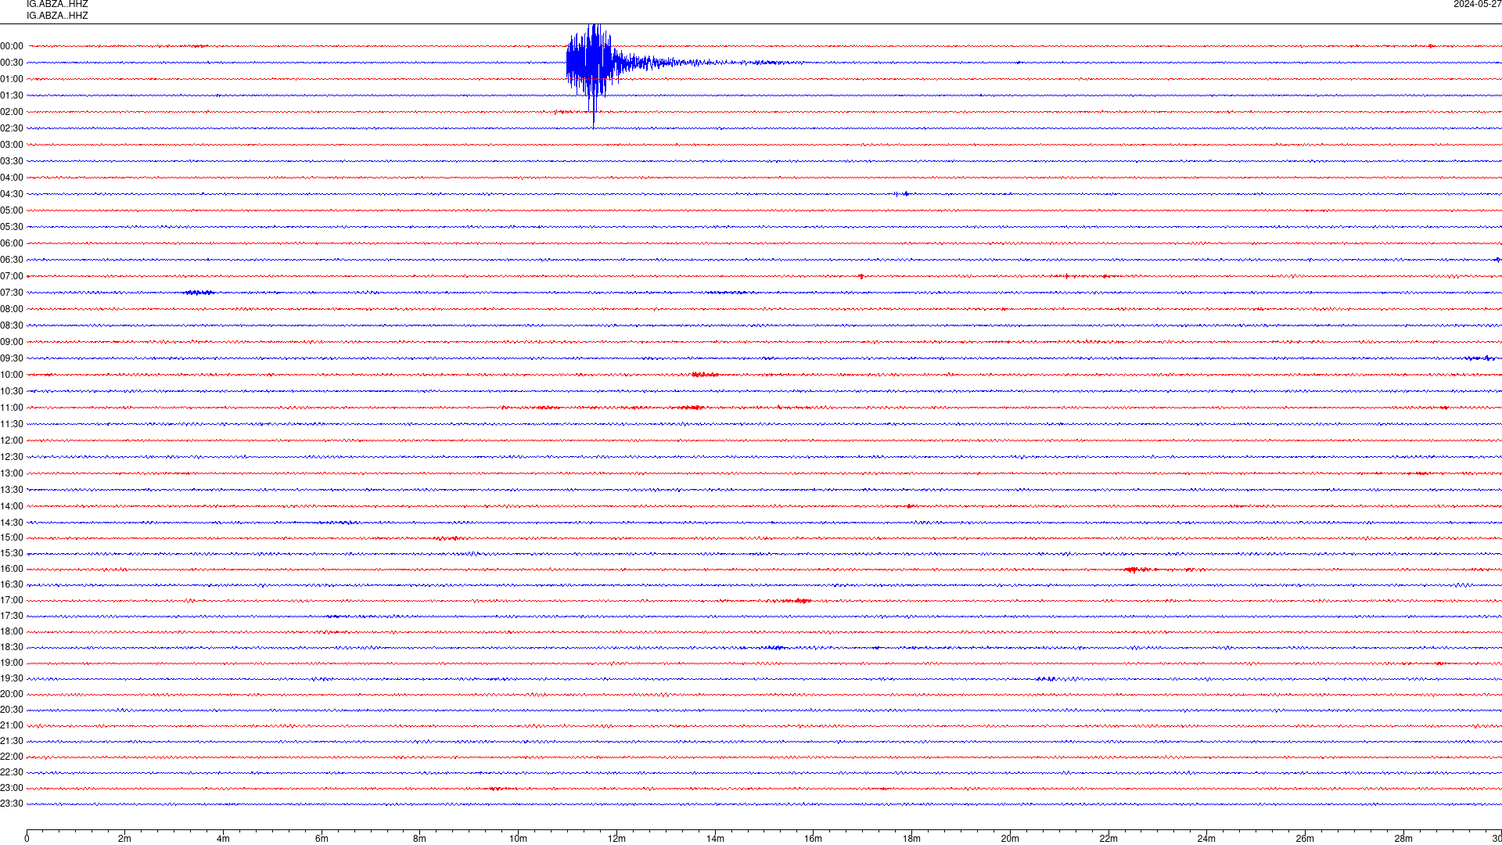Click the 10m tick on time axis
This screenshot has width=1502, height=845.
[518, 839]
